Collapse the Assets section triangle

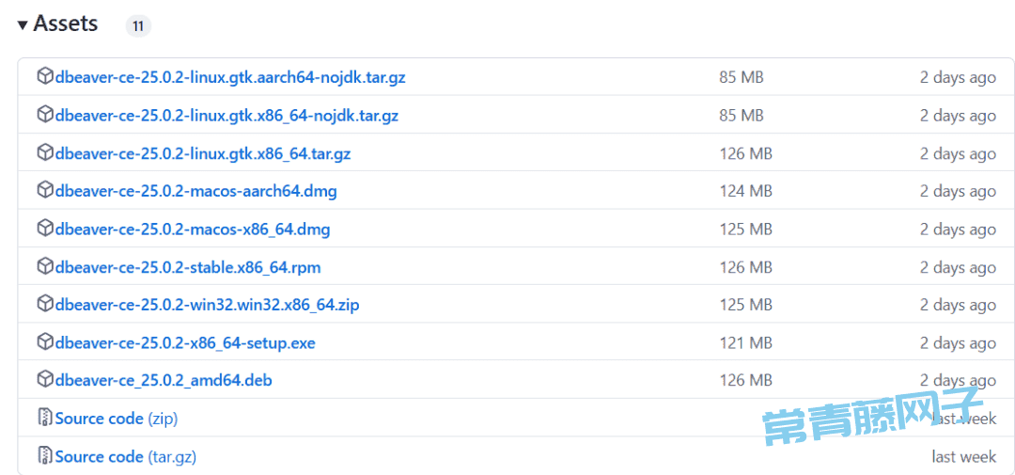tap(23, 26)
